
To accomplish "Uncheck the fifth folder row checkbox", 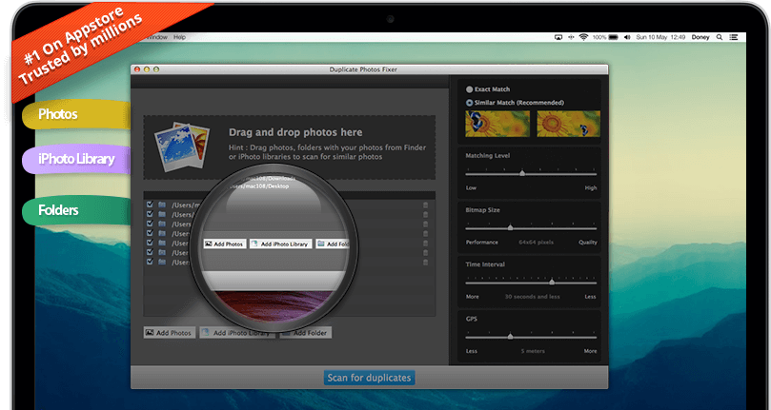I will [150, 243].
